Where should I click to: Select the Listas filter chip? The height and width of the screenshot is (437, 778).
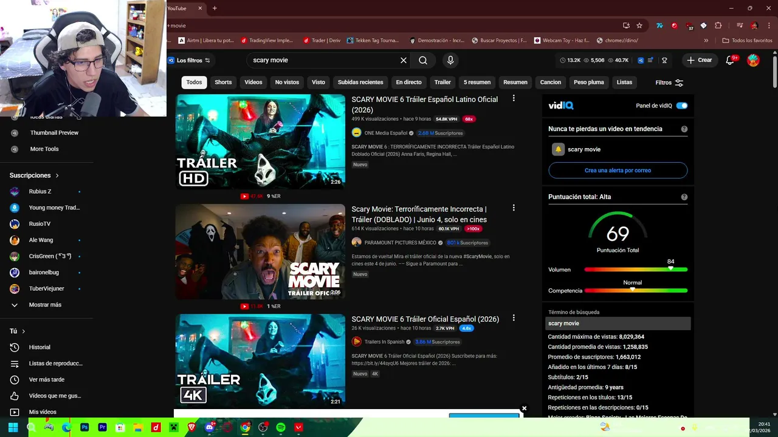624,82
